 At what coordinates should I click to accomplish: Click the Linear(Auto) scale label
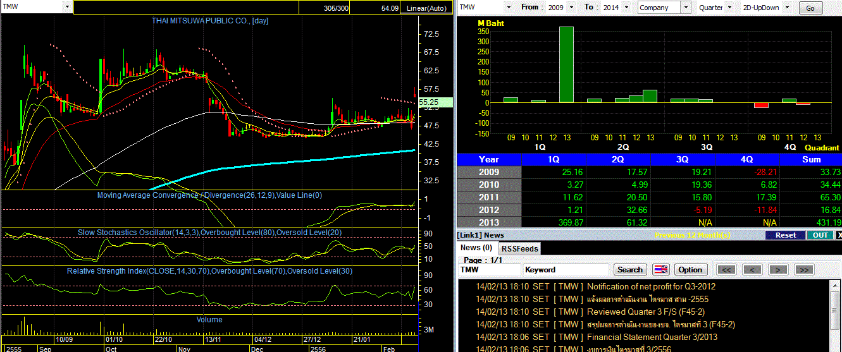pyautogui.click(x=426, y=8)
